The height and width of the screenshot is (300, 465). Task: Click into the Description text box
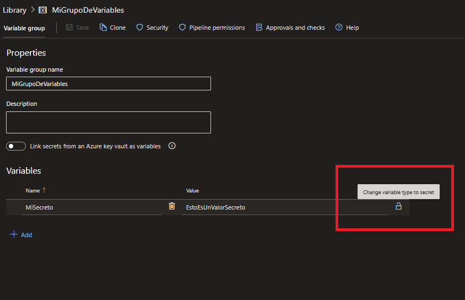click(x=108, y=122)
